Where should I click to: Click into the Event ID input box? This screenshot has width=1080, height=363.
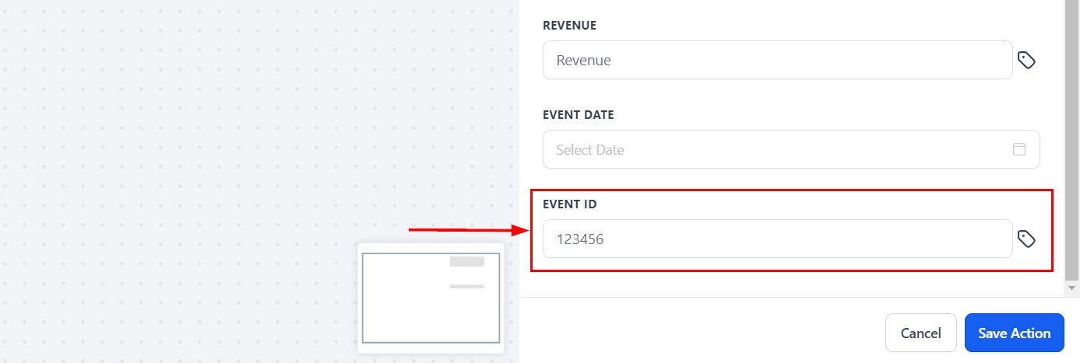pos(777,239)
